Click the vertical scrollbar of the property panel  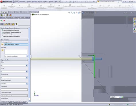[x=29, y=64]
